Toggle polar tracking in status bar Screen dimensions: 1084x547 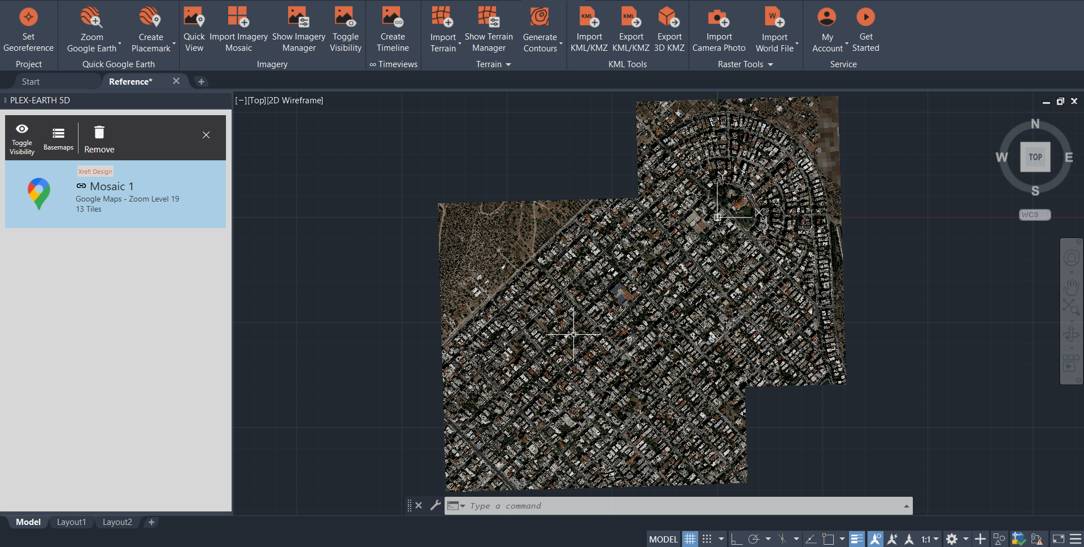click(x=754, y=539)
